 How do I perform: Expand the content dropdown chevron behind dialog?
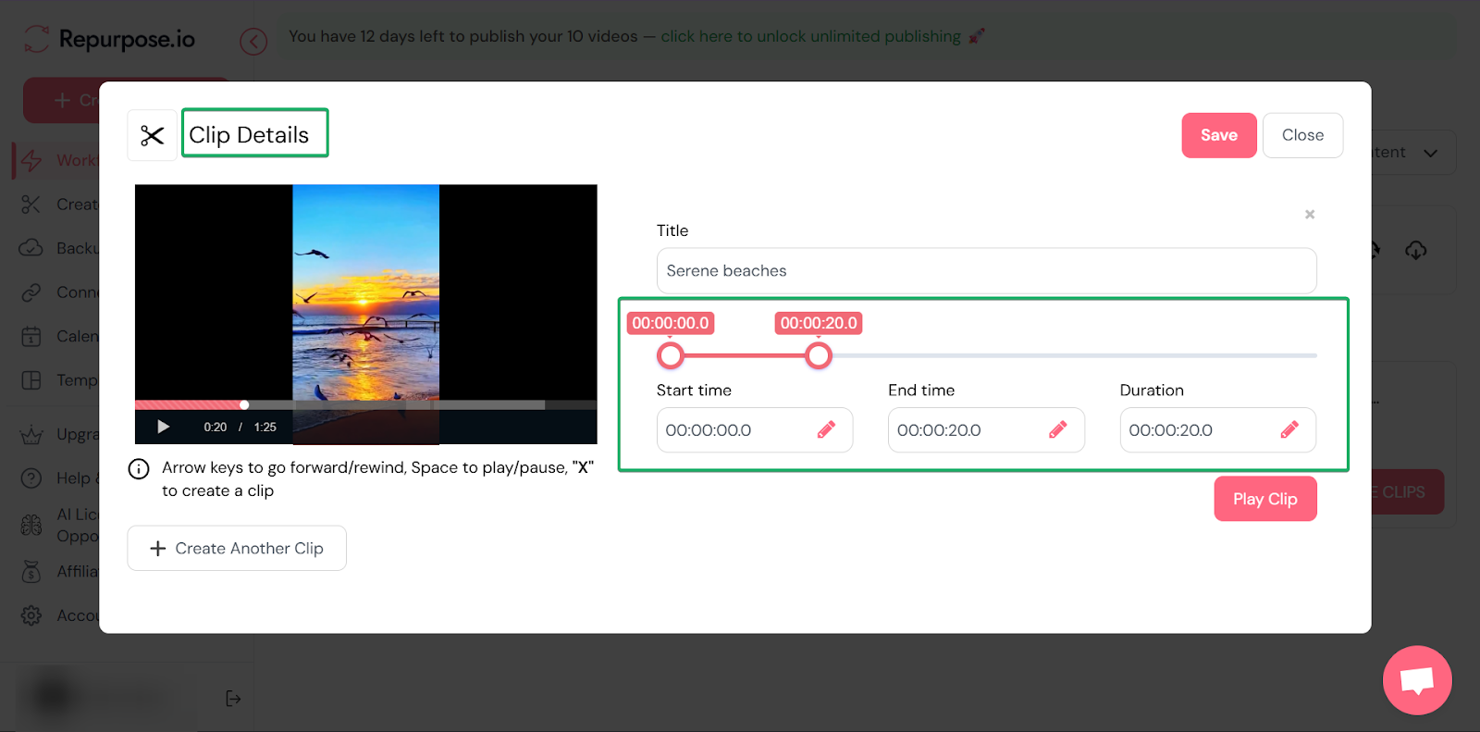[x=1431, y=153]
